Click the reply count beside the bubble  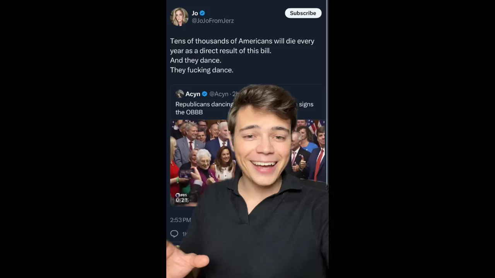coord(184,234)
